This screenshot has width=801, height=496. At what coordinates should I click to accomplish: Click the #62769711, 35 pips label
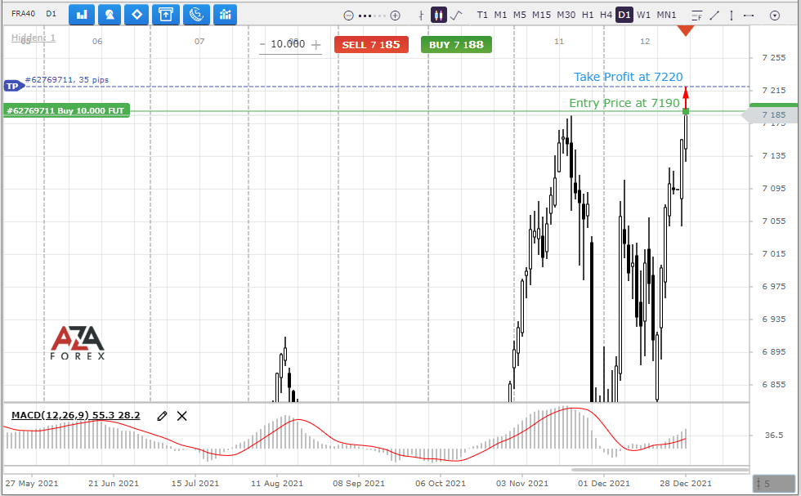point(67,80)
